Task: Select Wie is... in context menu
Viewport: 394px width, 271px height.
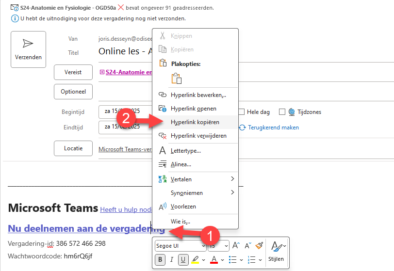Action: [195, 222]
